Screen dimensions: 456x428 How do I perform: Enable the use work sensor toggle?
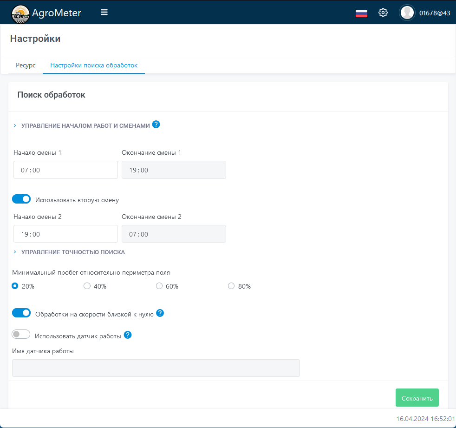[x=21, y=335]
